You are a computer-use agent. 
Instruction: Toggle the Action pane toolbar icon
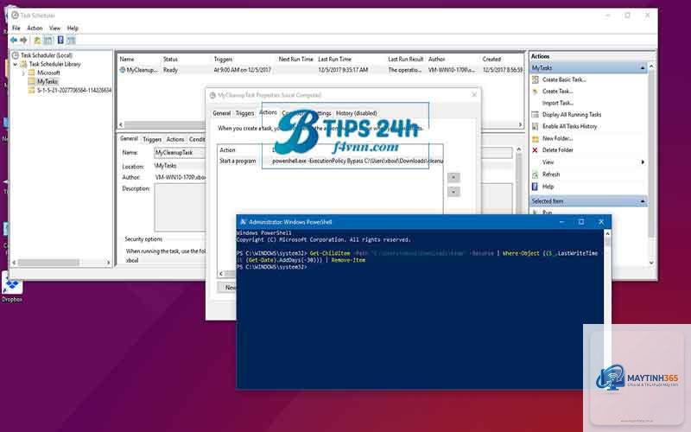pos(71,40)
